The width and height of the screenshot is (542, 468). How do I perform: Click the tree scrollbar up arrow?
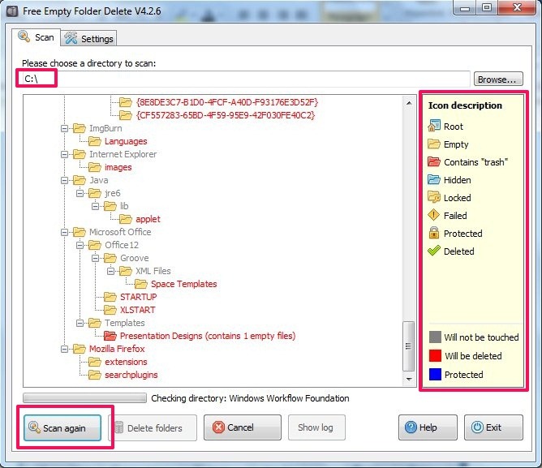pos(409,103)
